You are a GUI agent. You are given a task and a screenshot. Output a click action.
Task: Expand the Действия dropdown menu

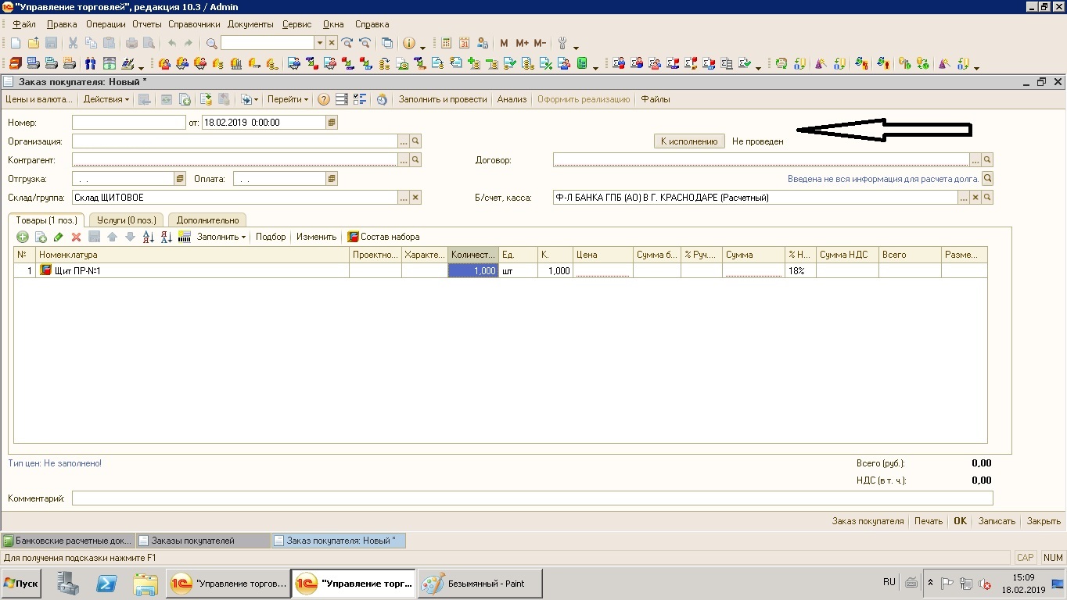[106, 99]
